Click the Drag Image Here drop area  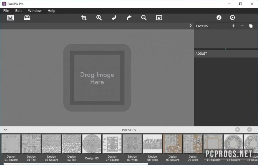point(97,78)
